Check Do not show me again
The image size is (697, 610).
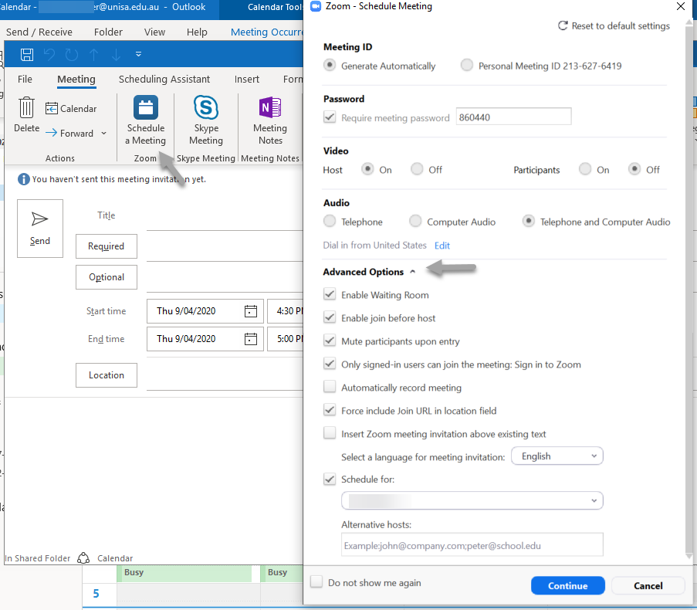316,582
